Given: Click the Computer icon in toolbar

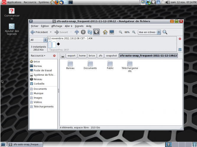Looking at the screenshot, I should pos(112,32).
